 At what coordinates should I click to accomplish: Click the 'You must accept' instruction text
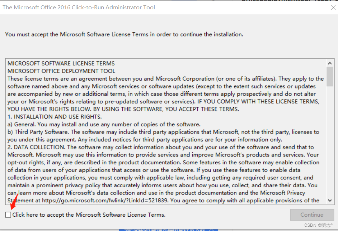pyautogui.click(x=124, y=34)
